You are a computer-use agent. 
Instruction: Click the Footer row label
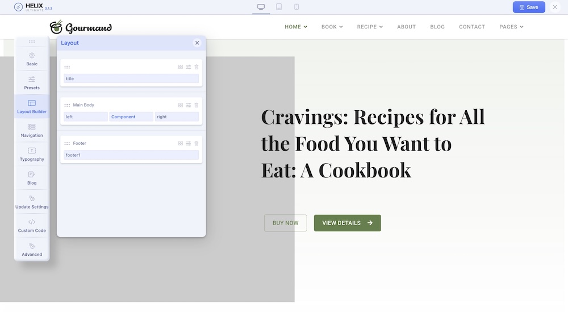click(x=80, y=144)
